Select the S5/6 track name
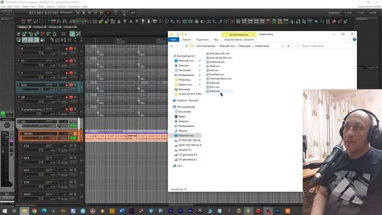Image resolution: width=382 pixels, height=215 pixels. 26,170
